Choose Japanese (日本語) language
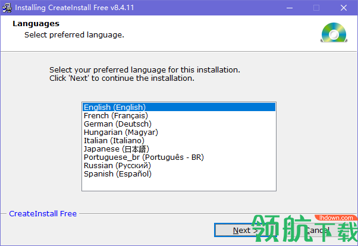 (x=179, y=149)
